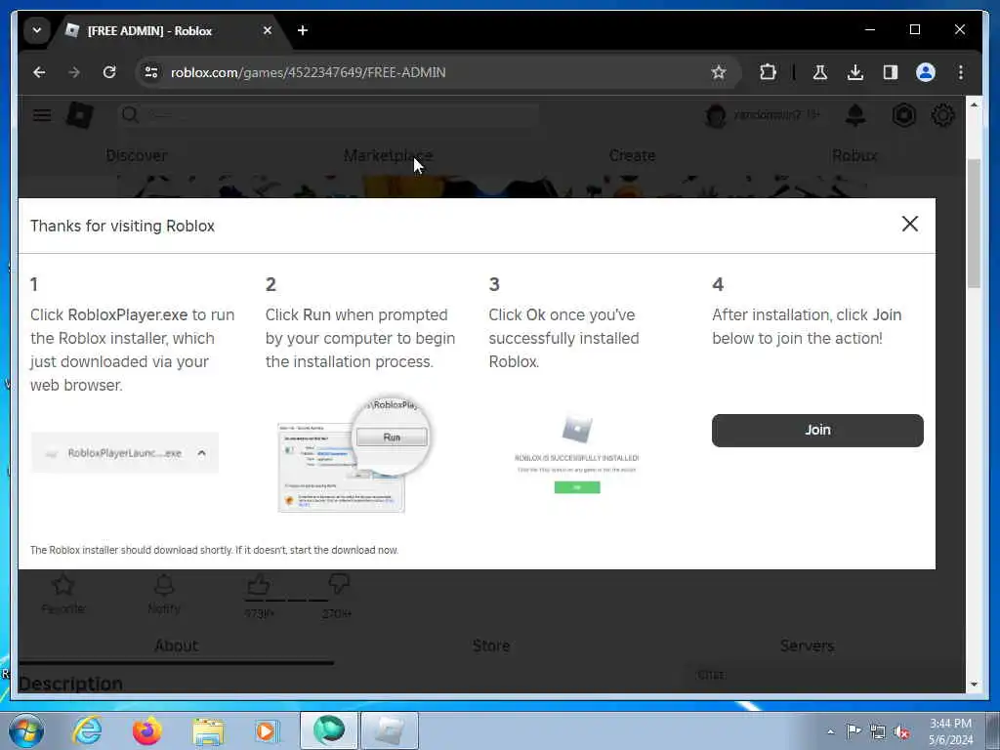Open the browser downloads icon
Viewport: 1000px width, 750px height.
(855, 72)
